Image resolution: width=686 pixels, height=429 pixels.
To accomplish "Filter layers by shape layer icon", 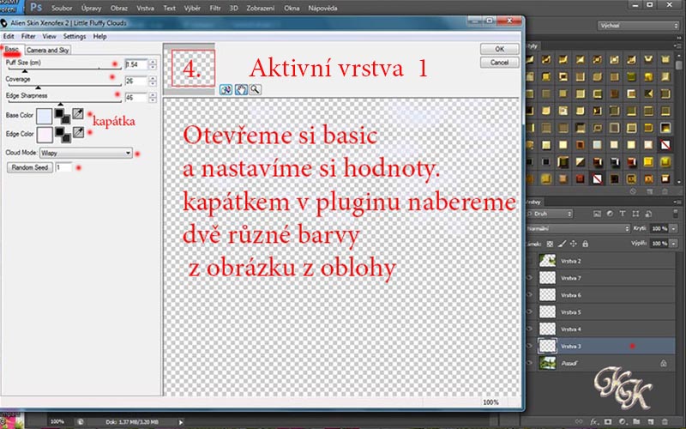I will point(635,214).
